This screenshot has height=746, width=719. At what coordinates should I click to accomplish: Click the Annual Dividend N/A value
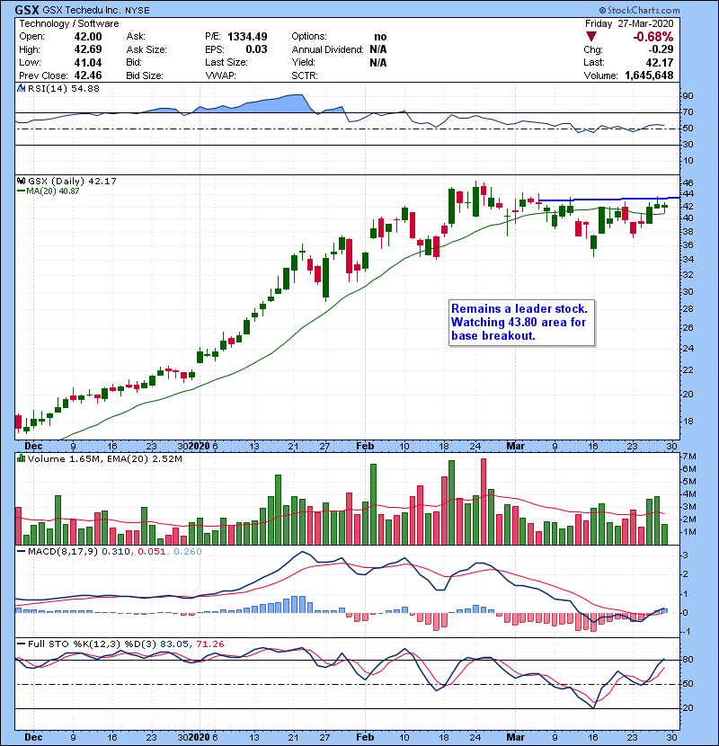[x=378, y=49]
